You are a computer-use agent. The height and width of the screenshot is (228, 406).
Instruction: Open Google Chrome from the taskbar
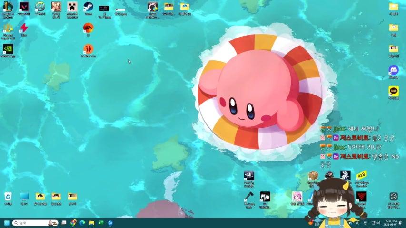pyautogui.click(x=74, y=223)
